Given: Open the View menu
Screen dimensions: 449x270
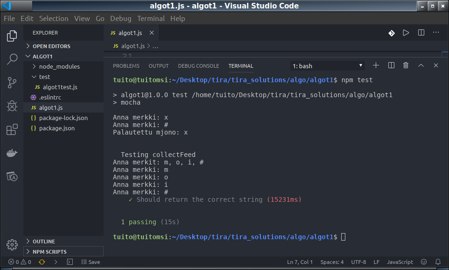Looking at the screenshot, I should (x=82, y=19).
